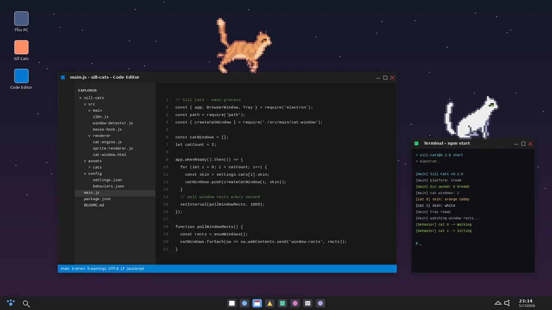
Task: Maximize the Code Editor window
Action: click(x=385, y=78)
